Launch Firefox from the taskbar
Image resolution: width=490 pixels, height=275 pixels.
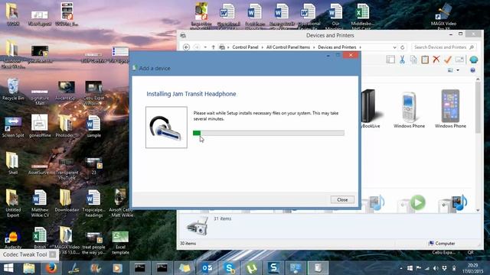click(51, 268)
